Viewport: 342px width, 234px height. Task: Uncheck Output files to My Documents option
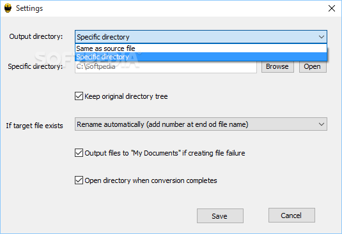tap(79, 153)
